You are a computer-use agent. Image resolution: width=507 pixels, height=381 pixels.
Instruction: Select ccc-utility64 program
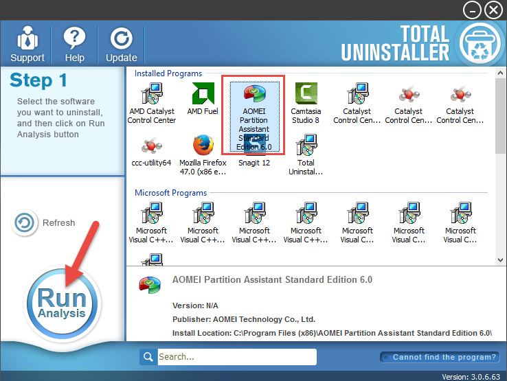click(151, 151)
